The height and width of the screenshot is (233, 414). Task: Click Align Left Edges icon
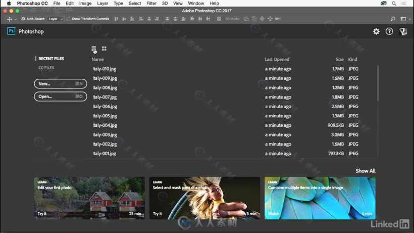click(x=141, y=19)
